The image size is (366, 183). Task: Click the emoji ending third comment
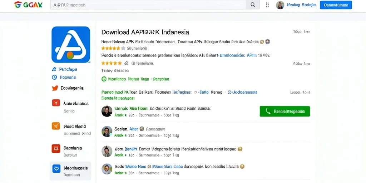240,149
